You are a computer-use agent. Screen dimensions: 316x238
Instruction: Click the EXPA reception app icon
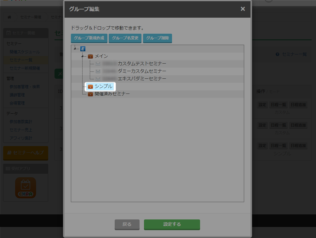coord(26,188)
